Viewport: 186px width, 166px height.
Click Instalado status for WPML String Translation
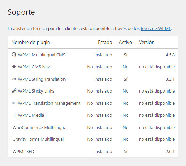(103, 79)
